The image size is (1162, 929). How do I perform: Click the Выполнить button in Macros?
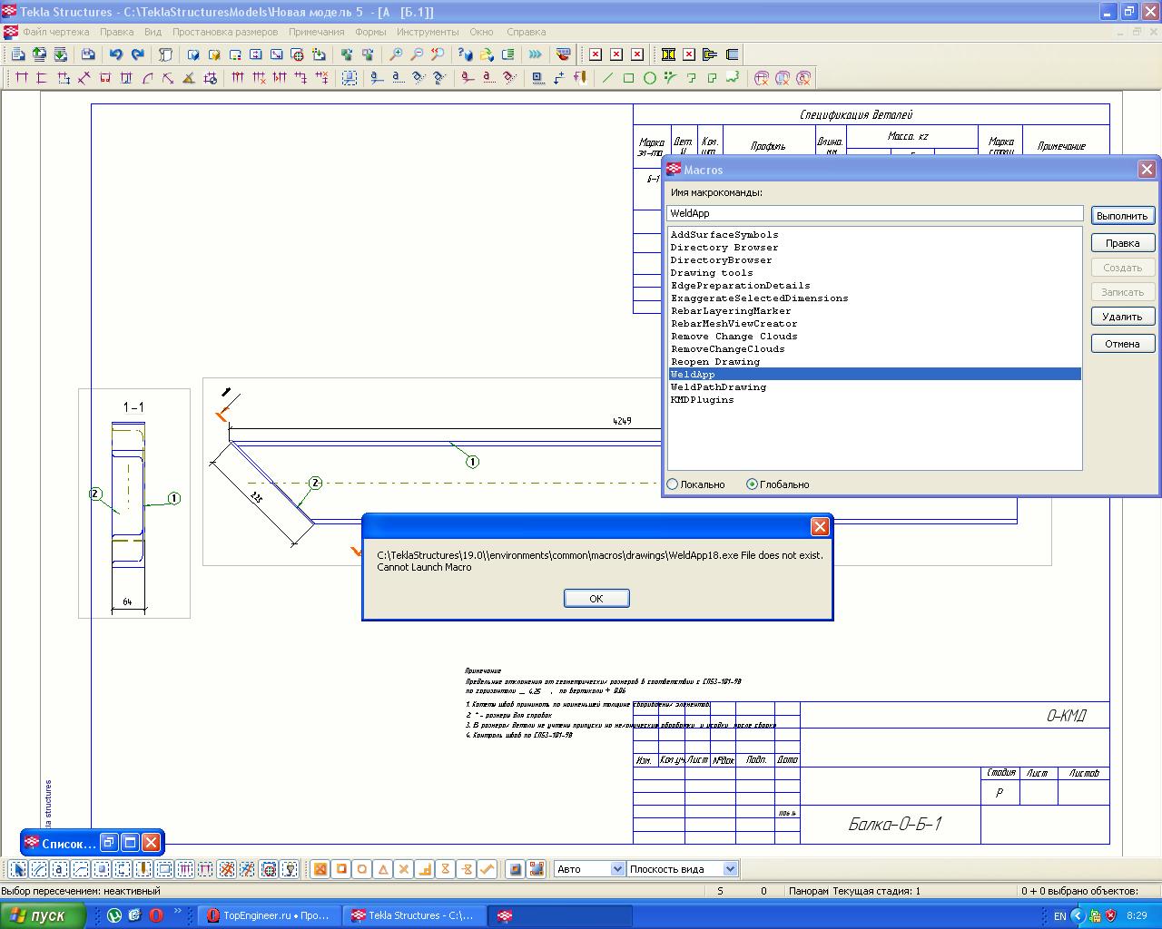1122,216
